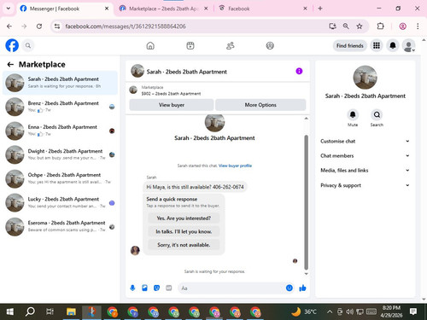Open browser extensions puzzle icon
427x320 pixels.
pyautogui.click(x=380, y=26)
